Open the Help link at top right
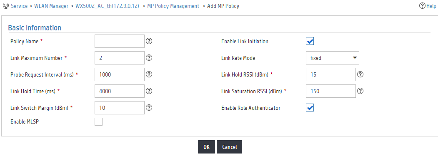 click(428, 6)
